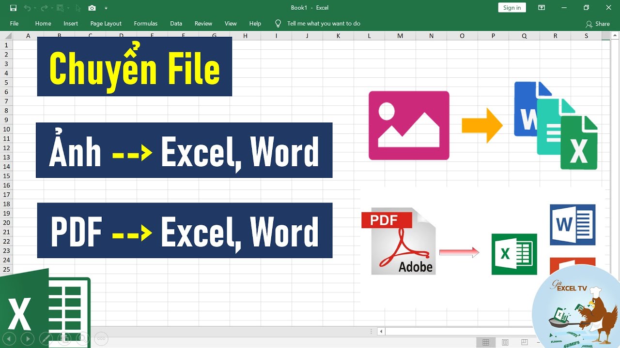The width and height of the screenshot is (620, 348).
Task: Share the workbook using the Share button
Action: coord(598,24)
